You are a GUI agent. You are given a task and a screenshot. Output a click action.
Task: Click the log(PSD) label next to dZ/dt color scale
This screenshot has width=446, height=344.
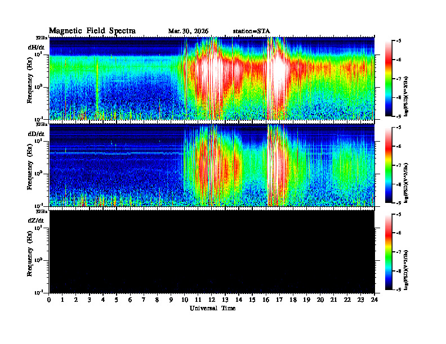pyautogui.click(x=406, y=270)
